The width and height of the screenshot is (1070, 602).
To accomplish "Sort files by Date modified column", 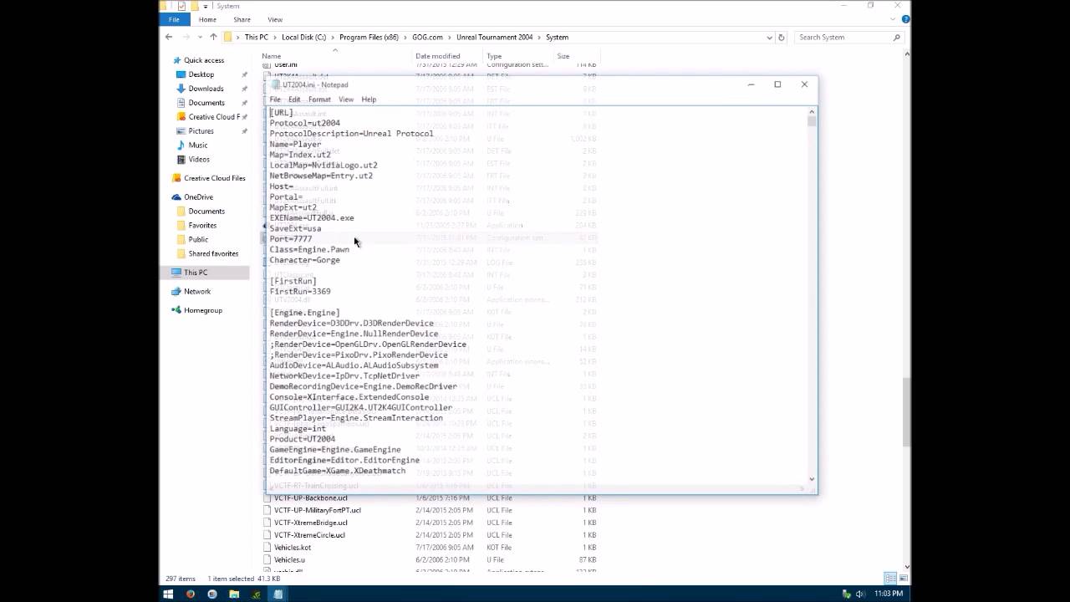I will tap(438, 56).
